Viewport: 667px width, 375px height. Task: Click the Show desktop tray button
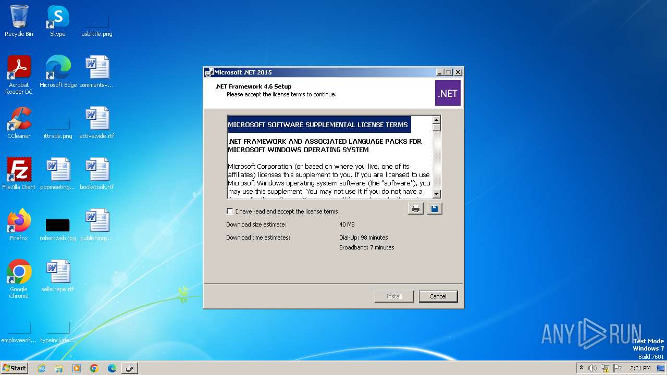tap(661, 368)
